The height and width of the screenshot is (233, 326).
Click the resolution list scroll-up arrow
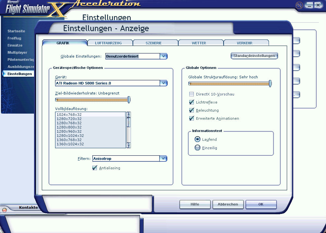pyautogui.click(x=128, y=115)
